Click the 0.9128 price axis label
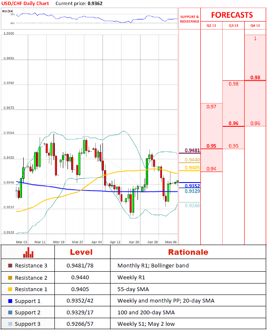Viewport: 267px width, 330px height. tap(9, 232)
